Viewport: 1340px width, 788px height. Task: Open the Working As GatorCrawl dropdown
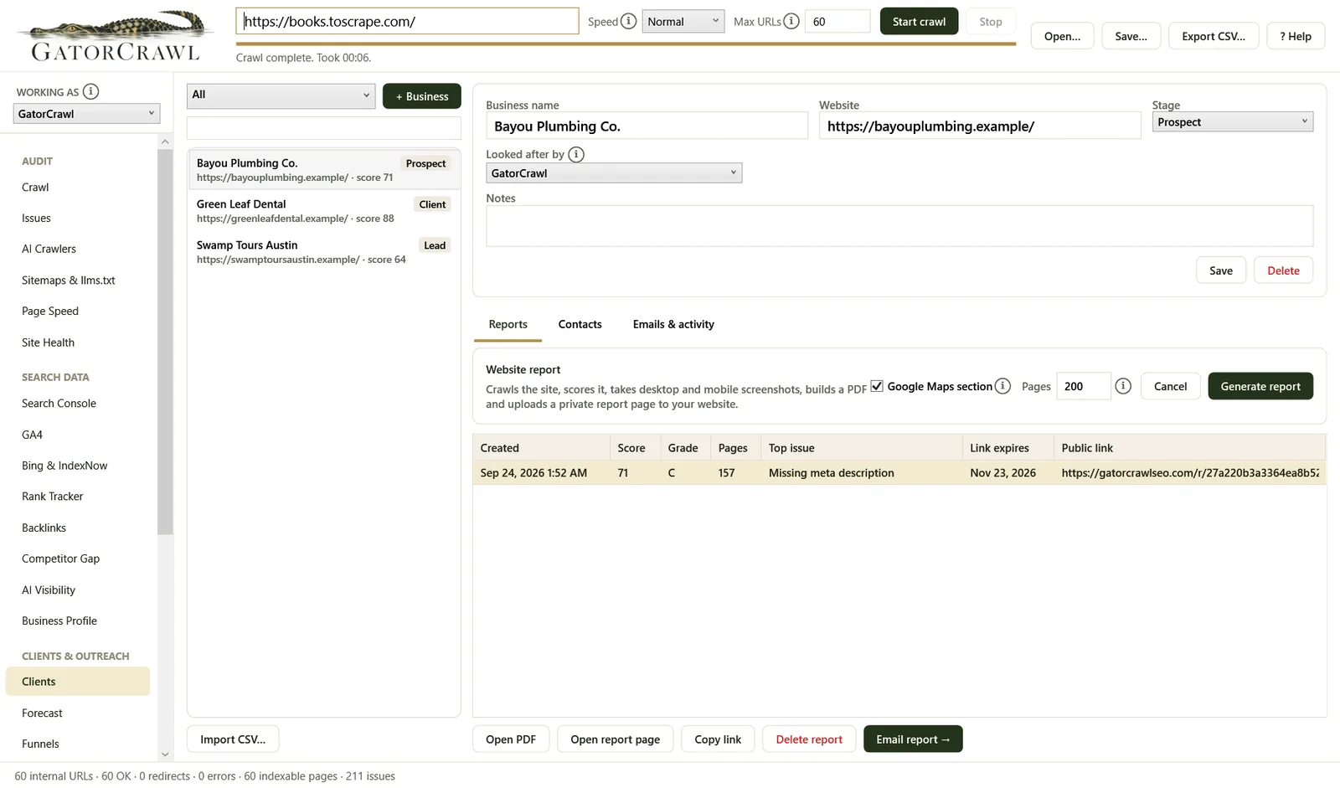[x=86, y=114]
